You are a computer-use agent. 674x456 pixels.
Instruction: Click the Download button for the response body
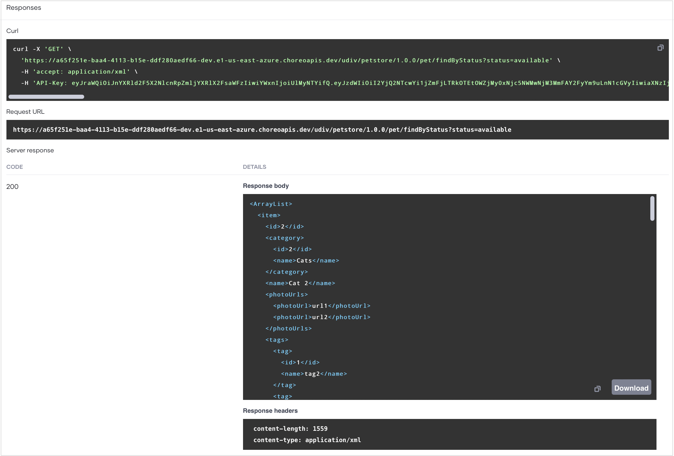point(631,387)
